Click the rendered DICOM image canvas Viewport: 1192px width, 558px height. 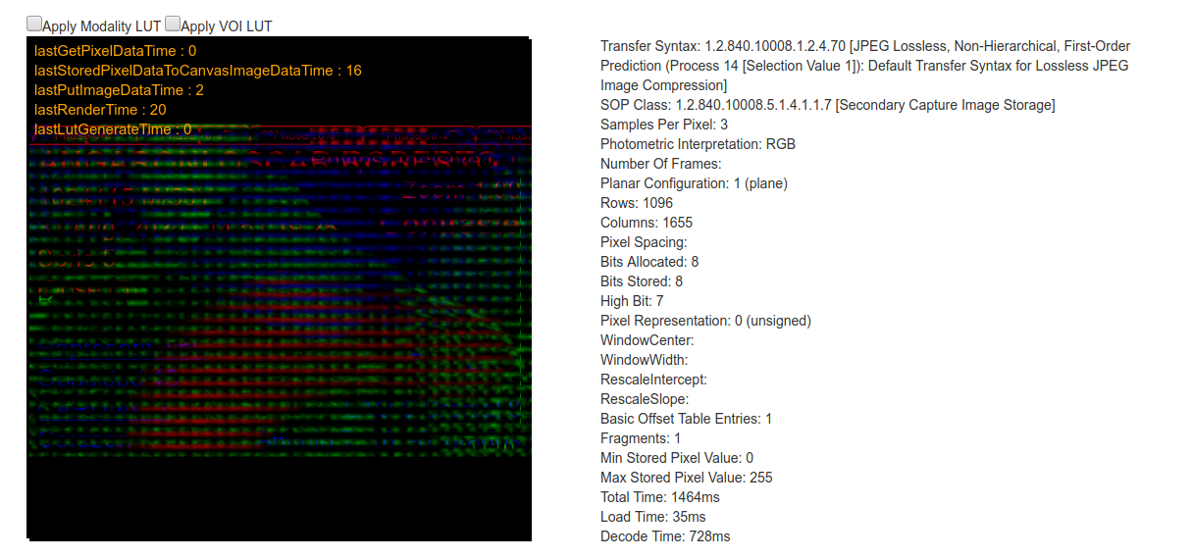[279, 288]
